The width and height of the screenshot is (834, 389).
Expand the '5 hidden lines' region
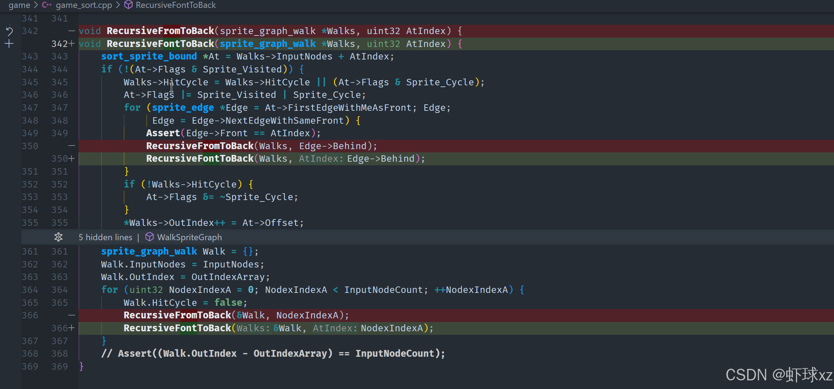(x=105, y=237)
